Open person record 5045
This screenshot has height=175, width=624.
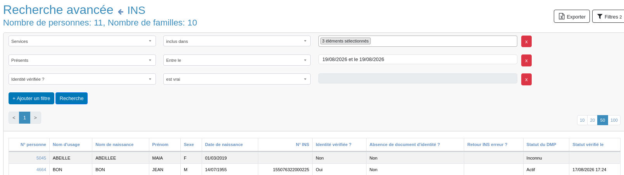coord(41,158)
